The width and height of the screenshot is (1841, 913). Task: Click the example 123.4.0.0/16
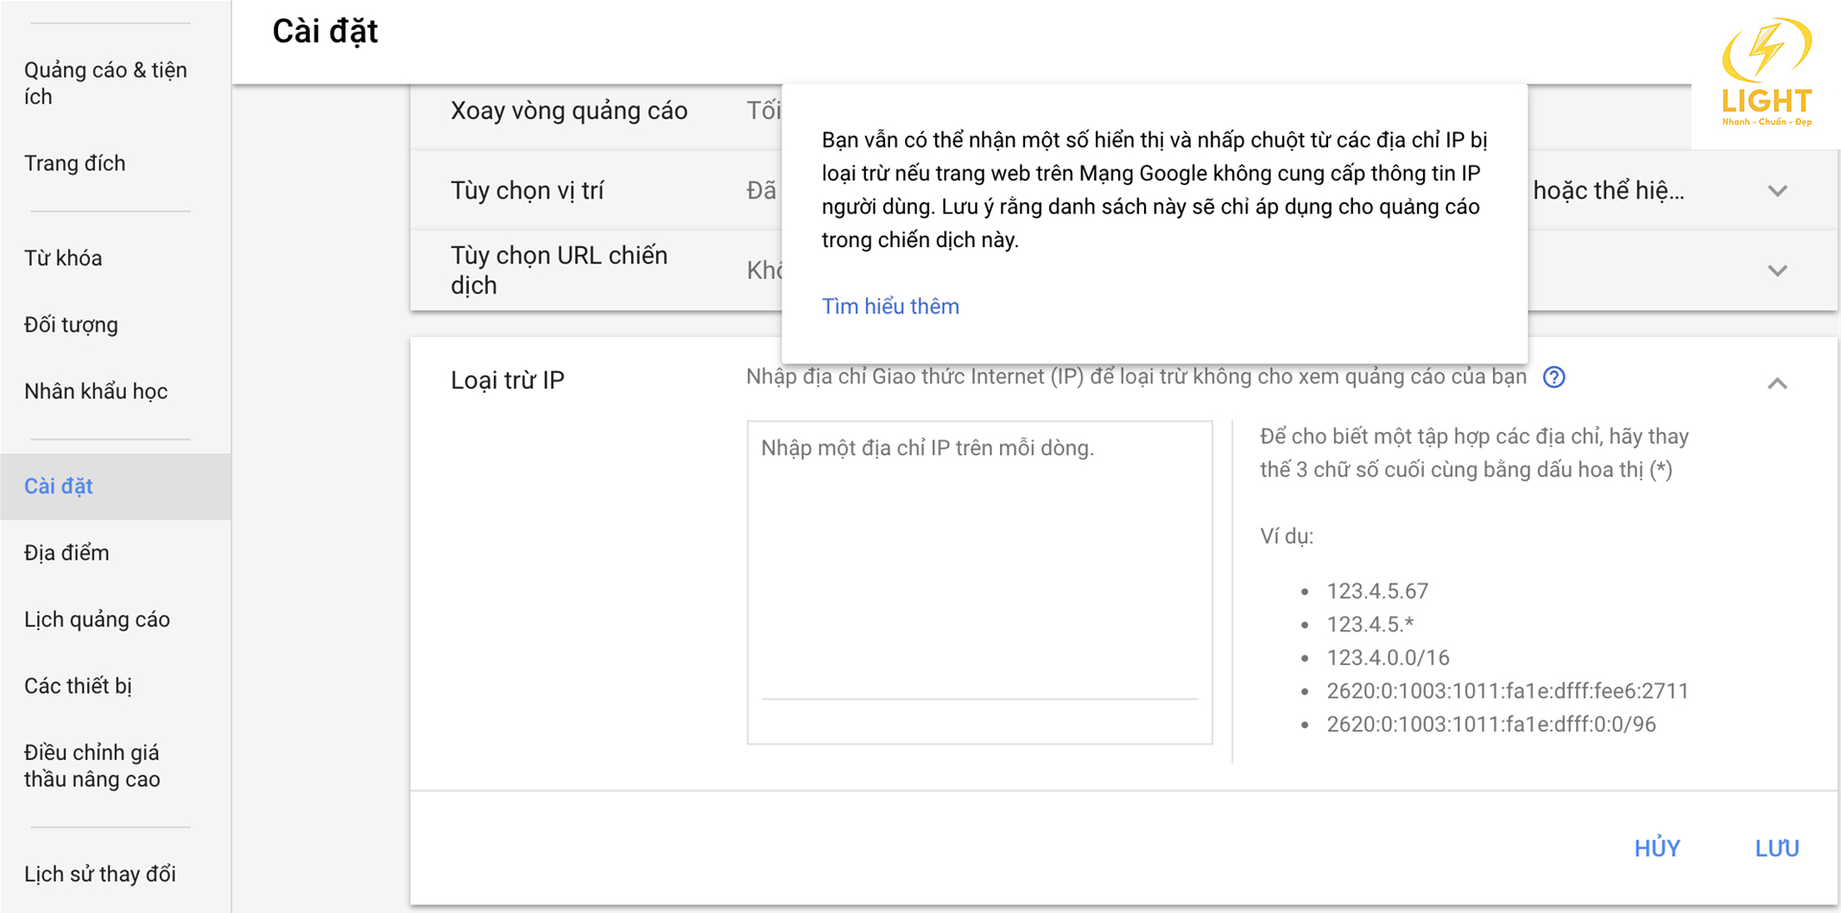[x=1387, y=658]
